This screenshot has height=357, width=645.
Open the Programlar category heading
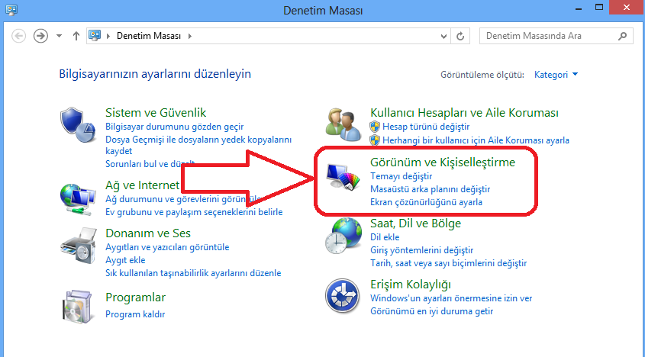(x=135, y=297)
